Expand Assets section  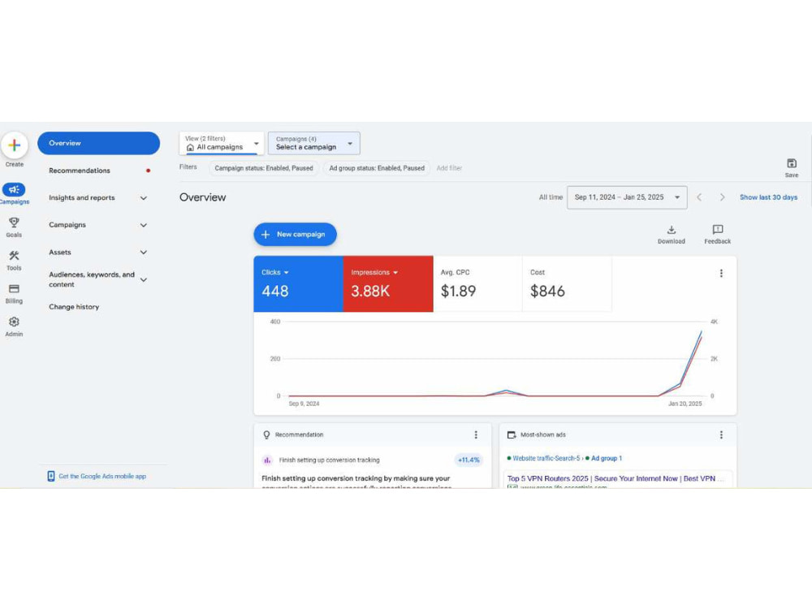pyautogui.click(x=98, y=253)
